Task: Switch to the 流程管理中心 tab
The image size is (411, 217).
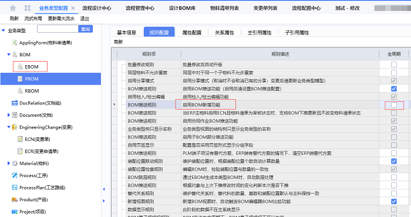Action: point(140,8)
